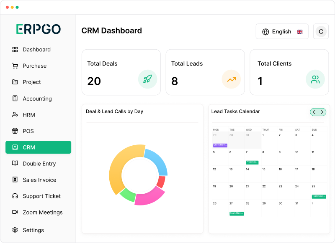Click the MON column header in calendar
335x243 pixels.
[x=216, y=130]
